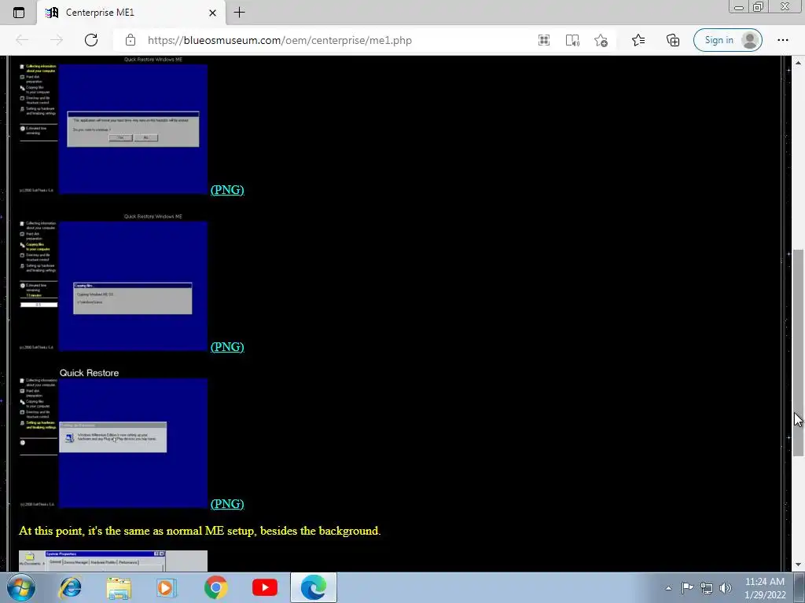Add this page to favorites
The height and width of the screenshot is (603, 805).
[x=601, y=40]
